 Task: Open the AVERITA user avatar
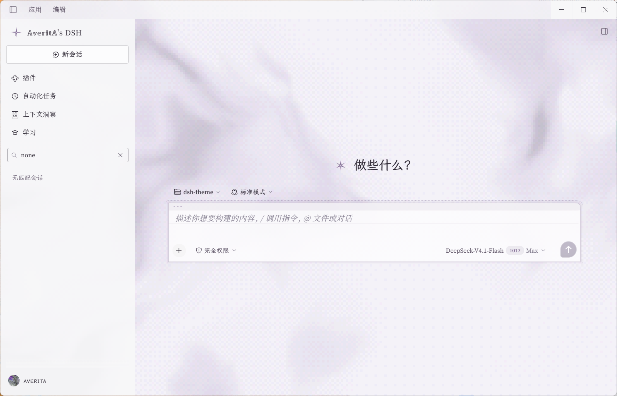[x=14, y=381]
